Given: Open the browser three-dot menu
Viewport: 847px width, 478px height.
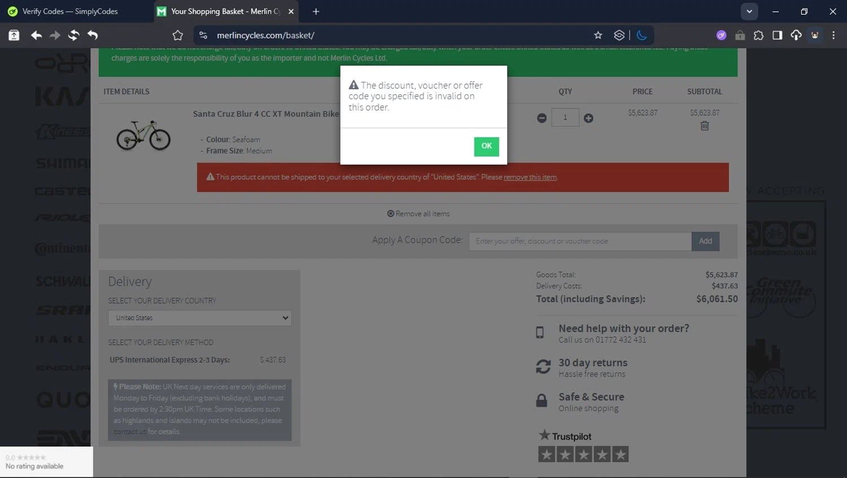Looking at the screenshot, I should click(x=833, y=36).
